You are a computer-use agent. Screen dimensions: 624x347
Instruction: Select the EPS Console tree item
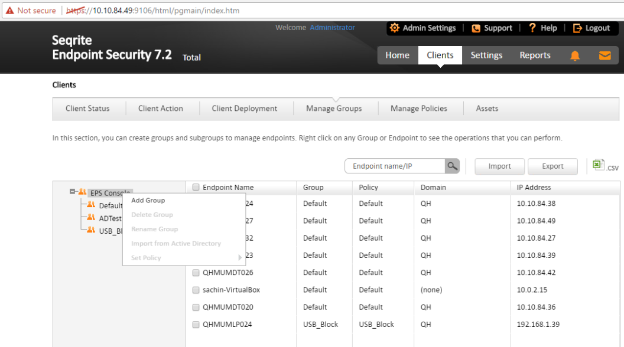[x=110, y=193]
